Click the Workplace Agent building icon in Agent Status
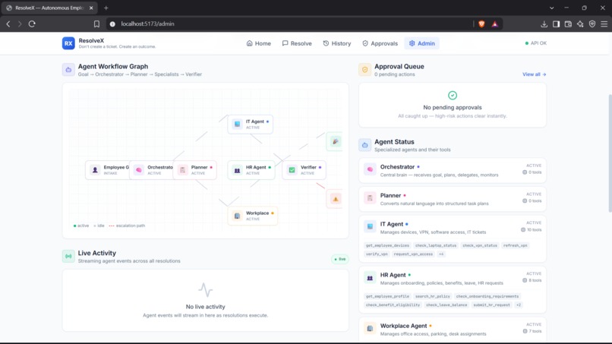Image resolution: width=612 pixels, height=344 pixels. coord(370,328)
